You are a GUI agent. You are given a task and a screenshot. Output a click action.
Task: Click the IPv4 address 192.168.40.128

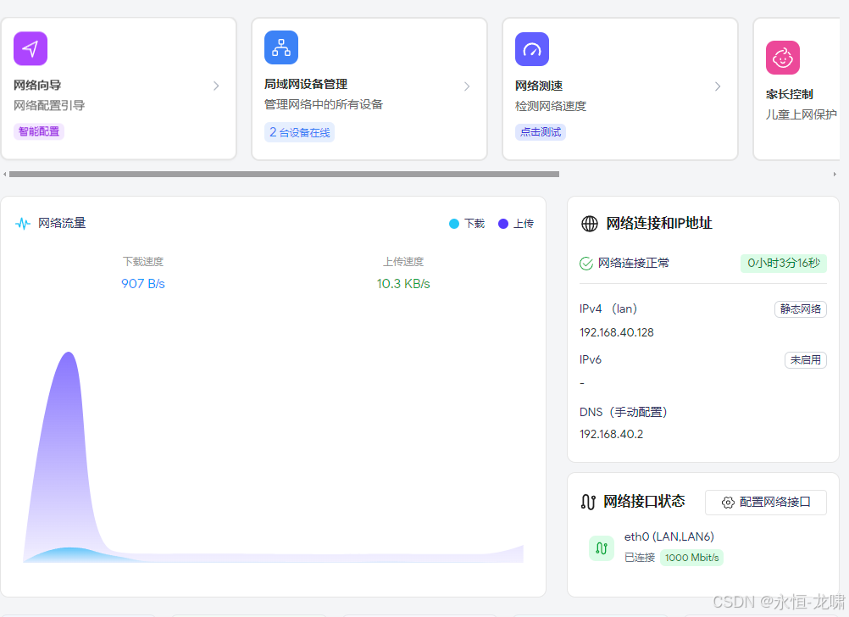pyautogui.click(x=617, y=332)
